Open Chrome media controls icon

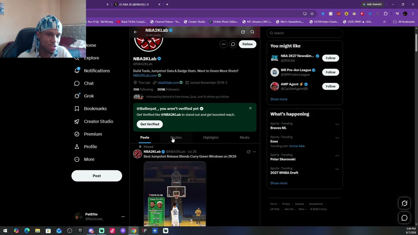tap(397, 14)
